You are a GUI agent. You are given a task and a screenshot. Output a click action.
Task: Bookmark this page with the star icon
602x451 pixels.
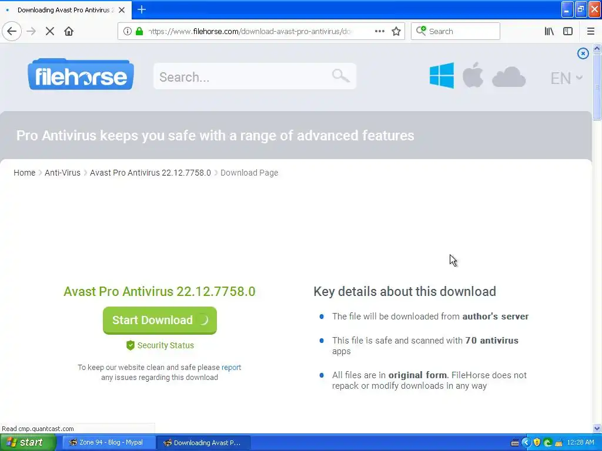pyautogui.click(x=396, y=31)
